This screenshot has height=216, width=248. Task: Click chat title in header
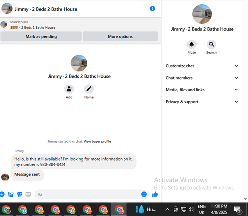tap(46, 9)
